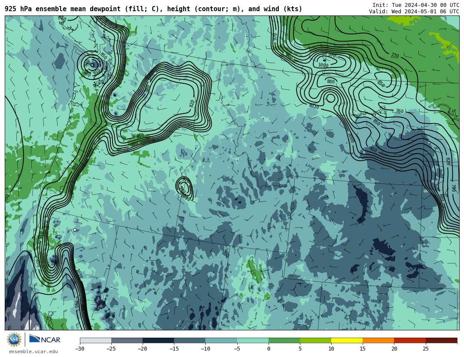
Task: Click the '-5' colorbar tick label
Action: pyautogui.click(x=237, y=349)
